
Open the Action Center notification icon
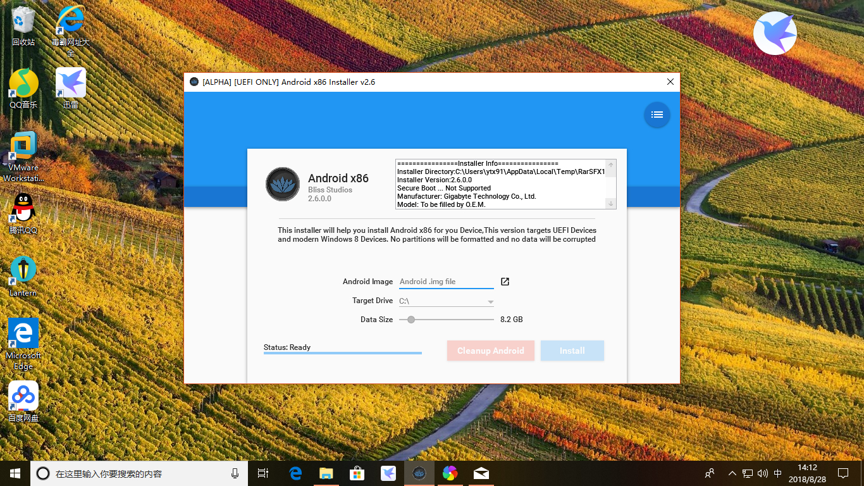tap(843, 473)
